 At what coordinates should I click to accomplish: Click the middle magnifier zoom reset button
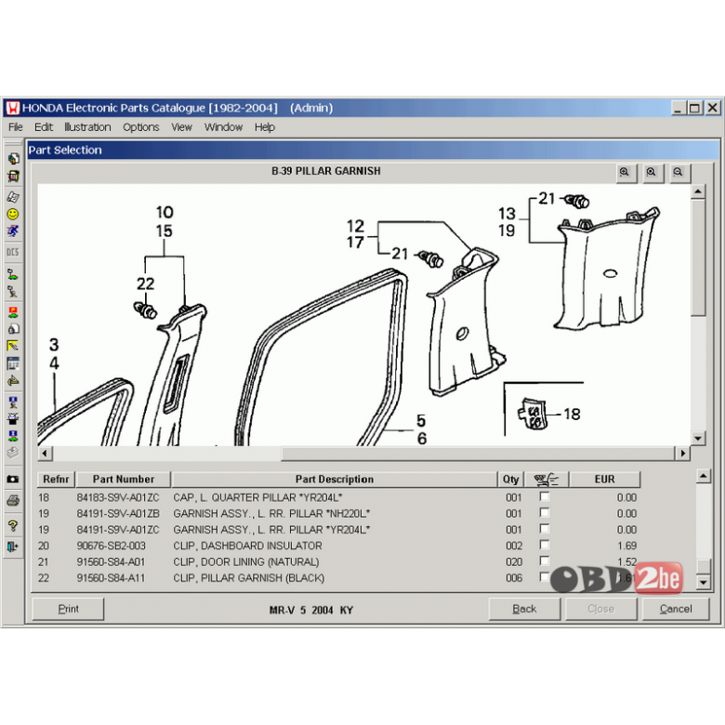point(652,173)
